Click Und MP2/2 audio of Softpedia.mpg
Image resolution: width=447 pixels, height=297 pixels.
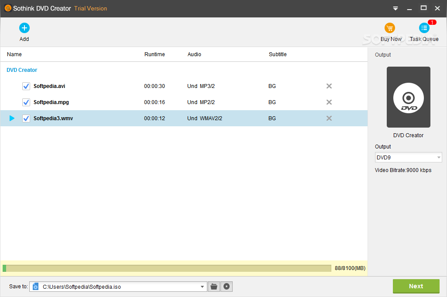(x=201, y=102)
